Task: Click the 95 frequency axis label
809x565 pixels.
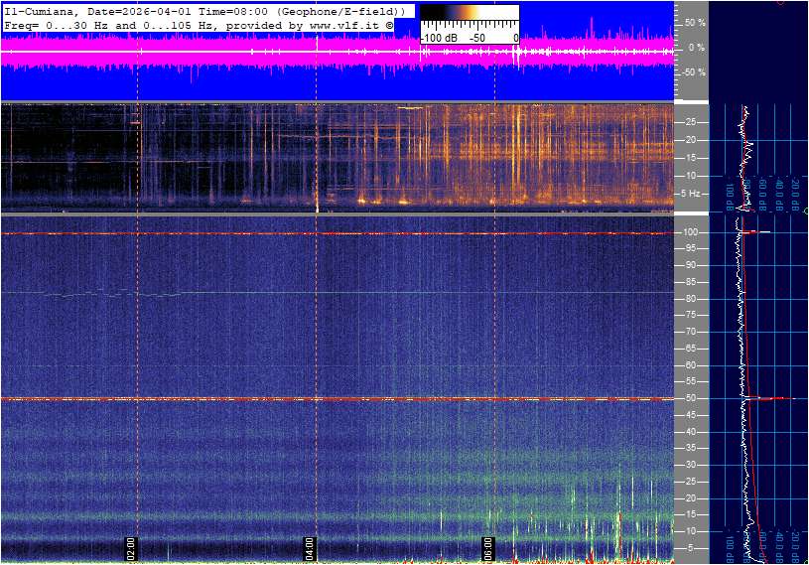Action: click(690, 248)
